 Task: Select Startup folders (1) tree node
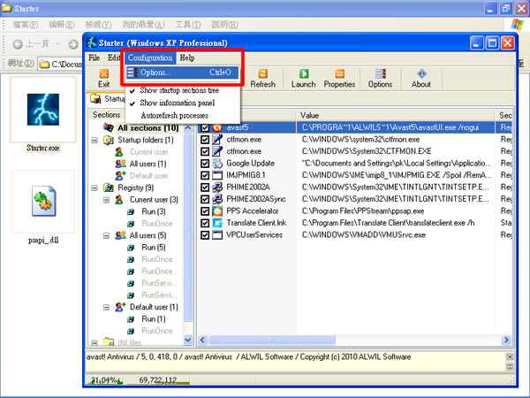[x=146, y=140]
